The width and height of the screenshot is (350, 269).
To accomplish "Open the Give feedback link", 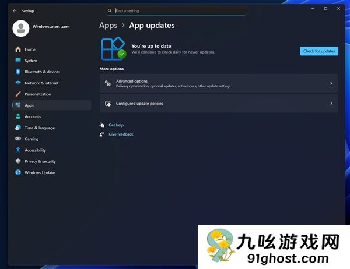I will [x=121, y=134].
